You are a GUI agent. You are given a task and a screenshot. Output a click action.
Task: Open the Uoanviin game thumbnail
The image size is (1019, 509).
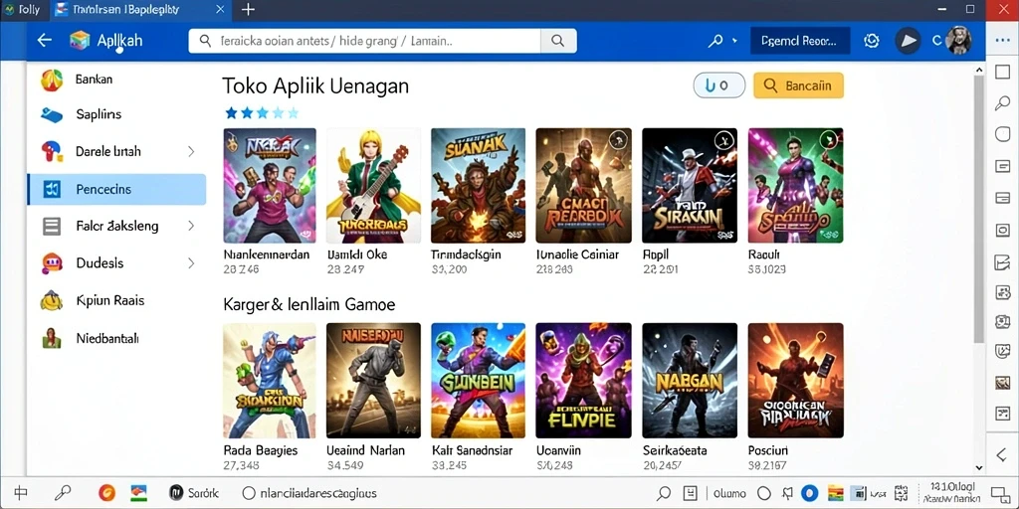pyautogui.click(x=583, y=381)
